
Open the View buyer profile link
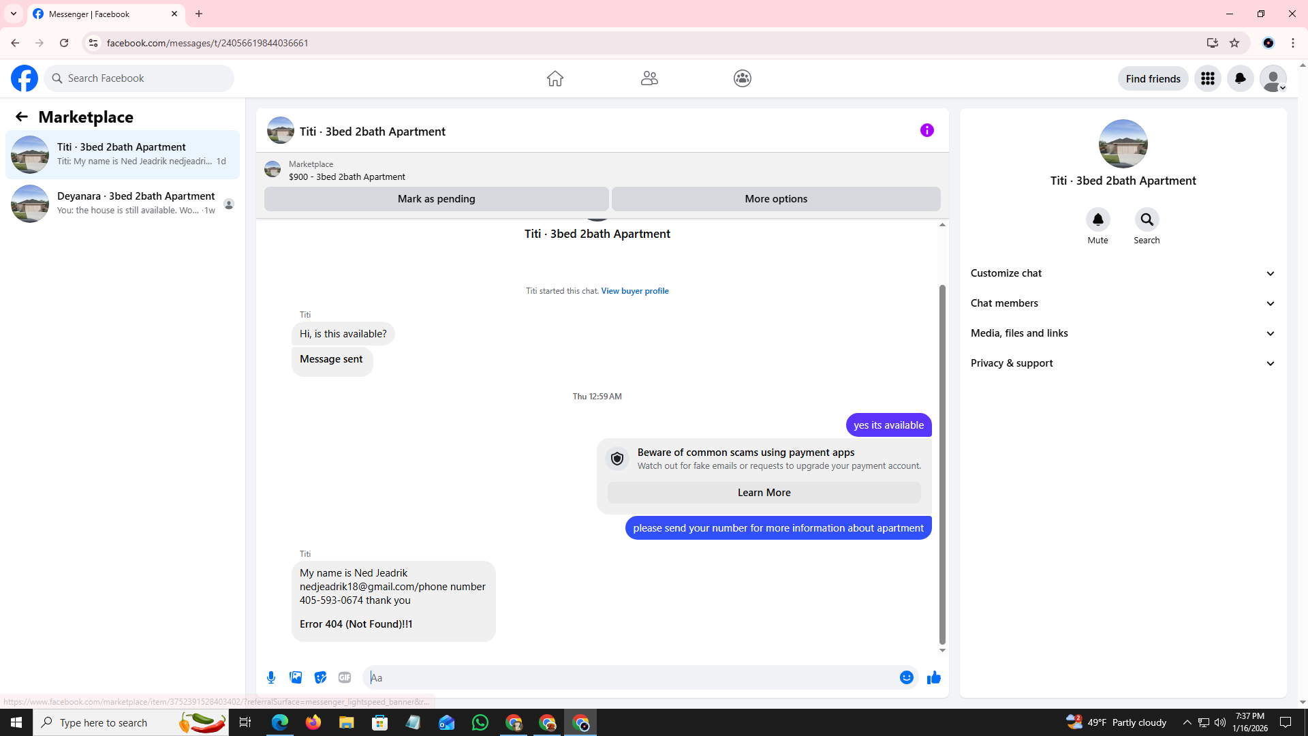click(634, 291)
